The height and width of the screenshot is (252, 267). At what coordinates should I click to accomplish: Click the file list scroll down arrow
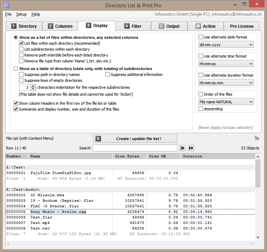pos(258,237)
